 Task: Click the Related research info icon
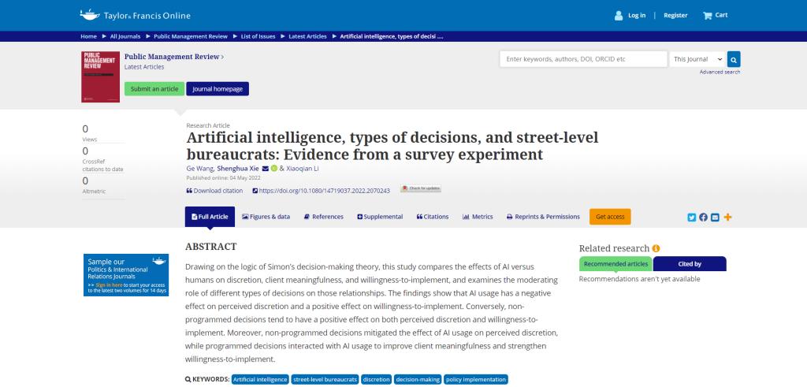click(x=656, y=248)
